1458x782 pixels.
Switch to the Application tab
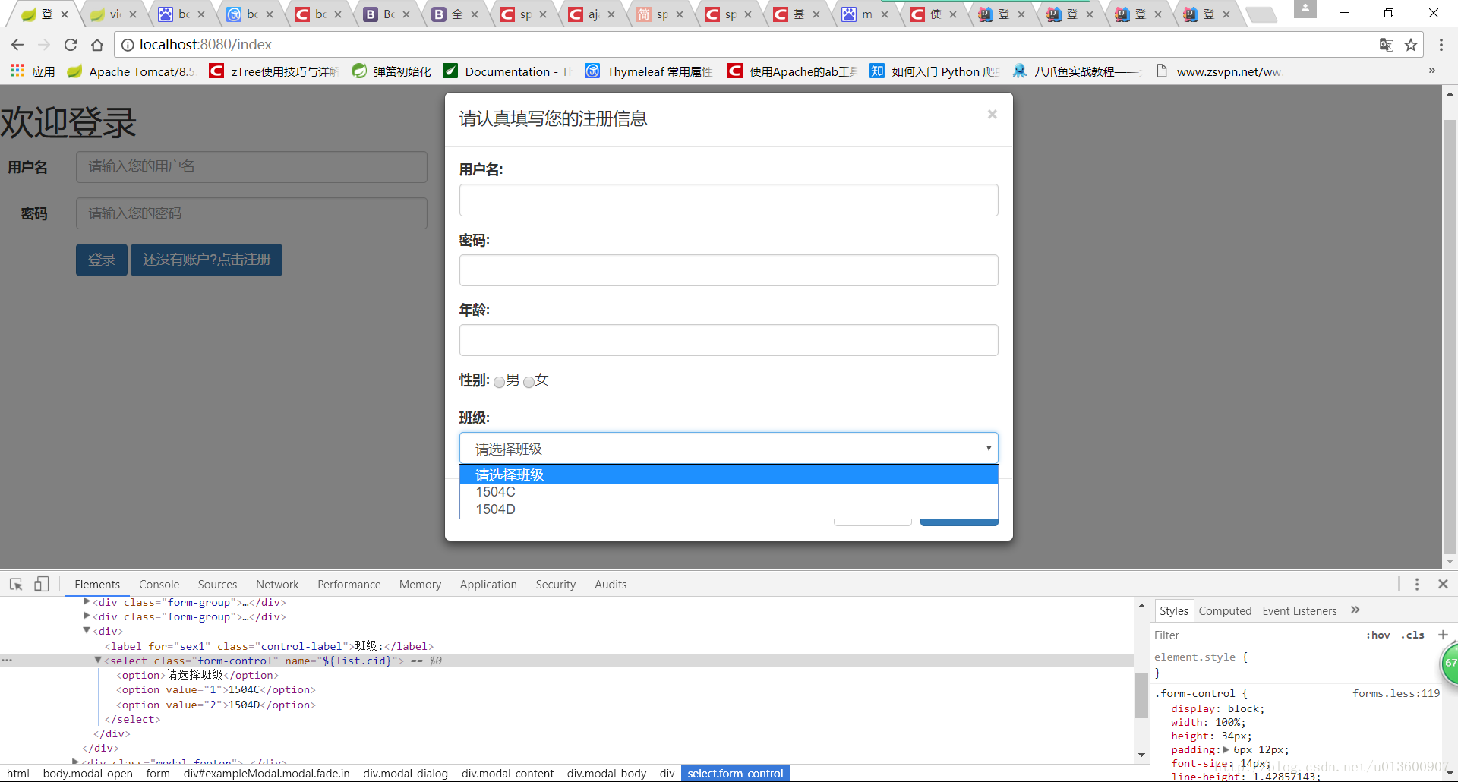488,584
